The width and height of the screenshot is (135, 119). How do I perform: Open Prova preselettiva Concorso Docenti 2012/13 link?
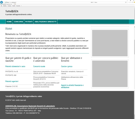pyautogui.click(x=44, y=78)
